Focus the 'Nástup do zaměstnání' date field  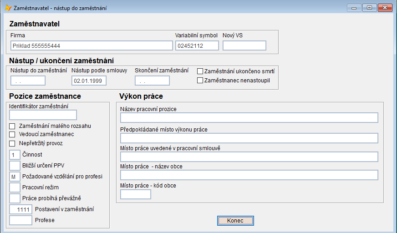(28, 81)
